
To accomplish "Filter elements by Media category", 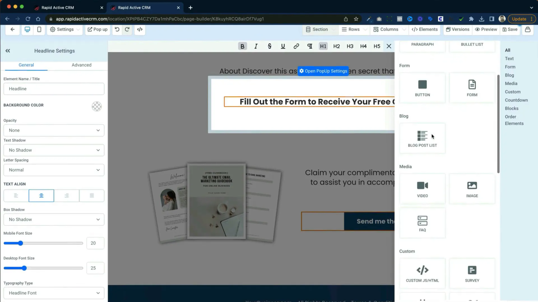I will pos(511,84).
